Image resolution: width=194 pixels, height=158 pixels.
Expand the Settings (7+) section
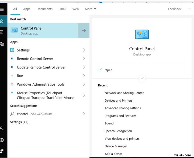[19, 122]
